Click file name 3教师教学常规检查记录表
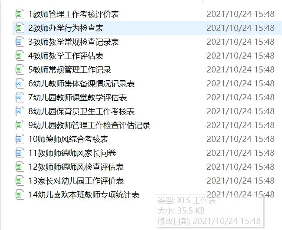Viewport: 282px width, 230px height. click(74, 42)
